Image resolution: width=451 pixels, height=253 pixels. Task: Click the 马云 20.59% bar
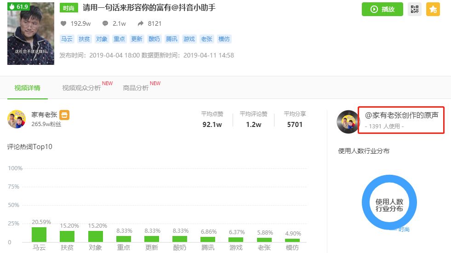click(39, 235)
